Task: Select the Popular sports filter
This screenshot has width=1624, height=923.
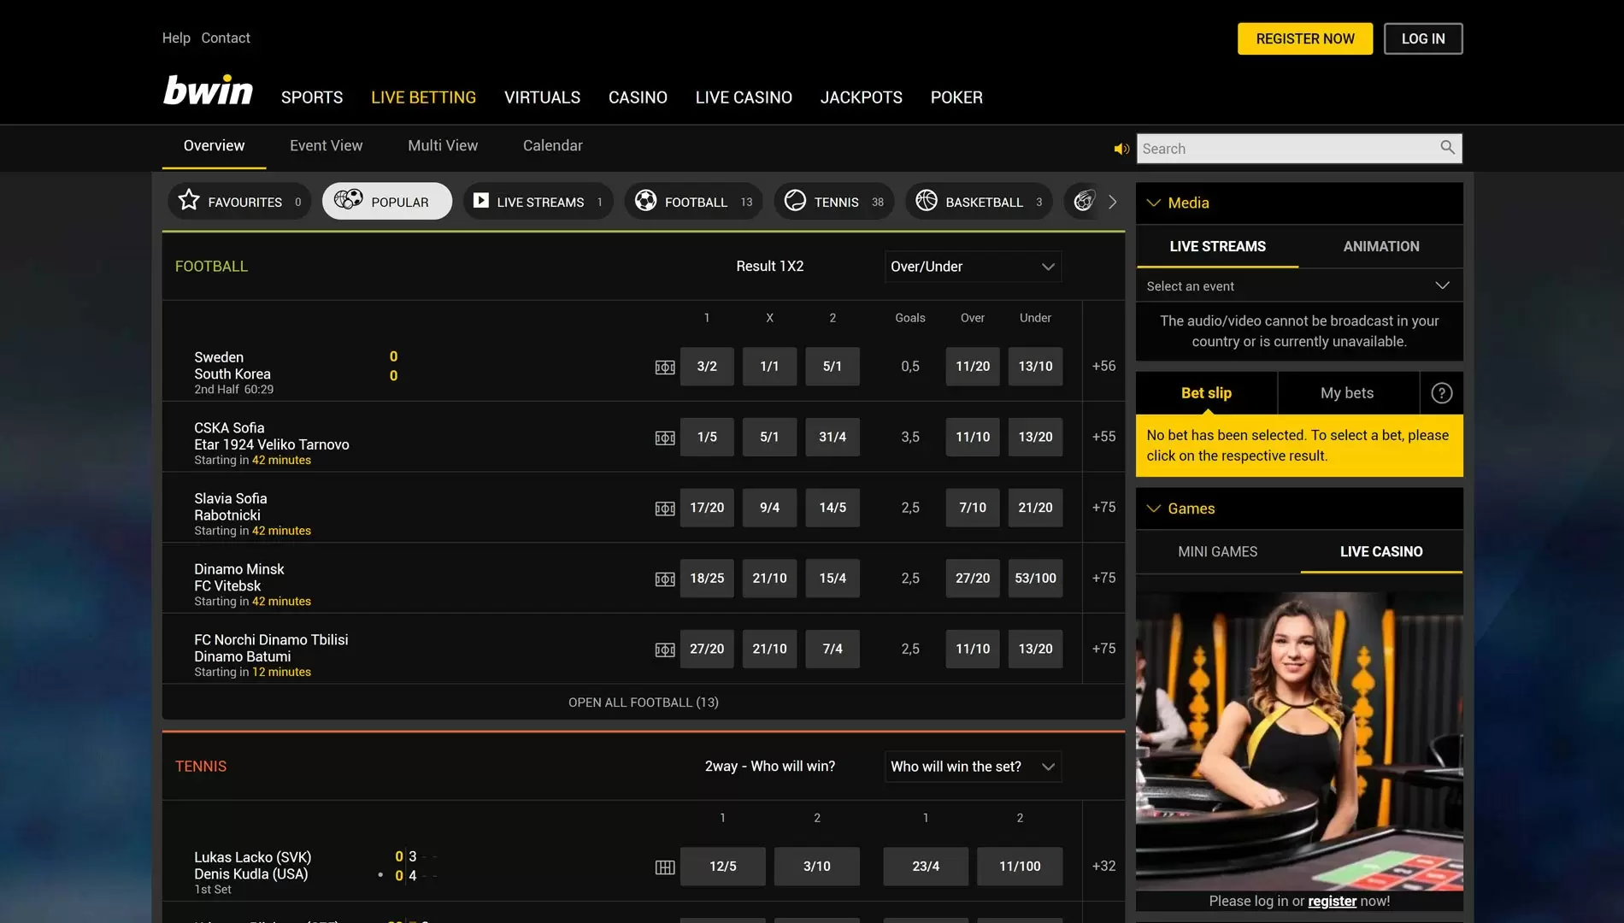Action: pyautogui.click(x=387, y=202)
